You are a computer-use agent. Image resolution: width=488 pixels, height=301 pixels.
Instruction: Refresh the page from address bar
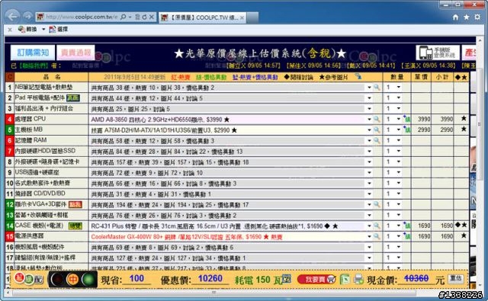click(144, 17)
